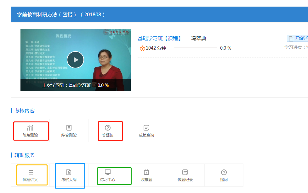
Task: Click the 1042 分钟 duration text
Action: 156,48
